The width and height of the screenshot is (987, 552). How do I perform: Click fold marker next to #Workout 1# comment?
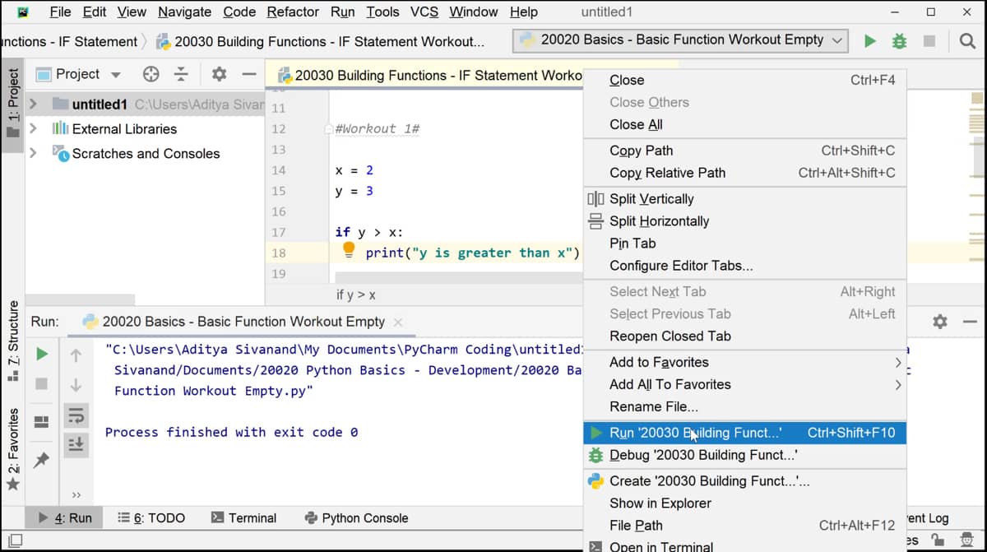click(x=329, y=129)
